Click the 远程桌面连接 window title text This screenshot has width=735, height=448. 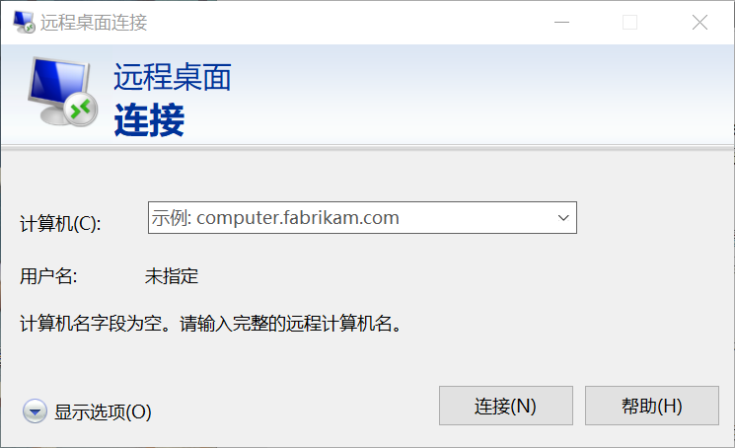pos(94,22)
